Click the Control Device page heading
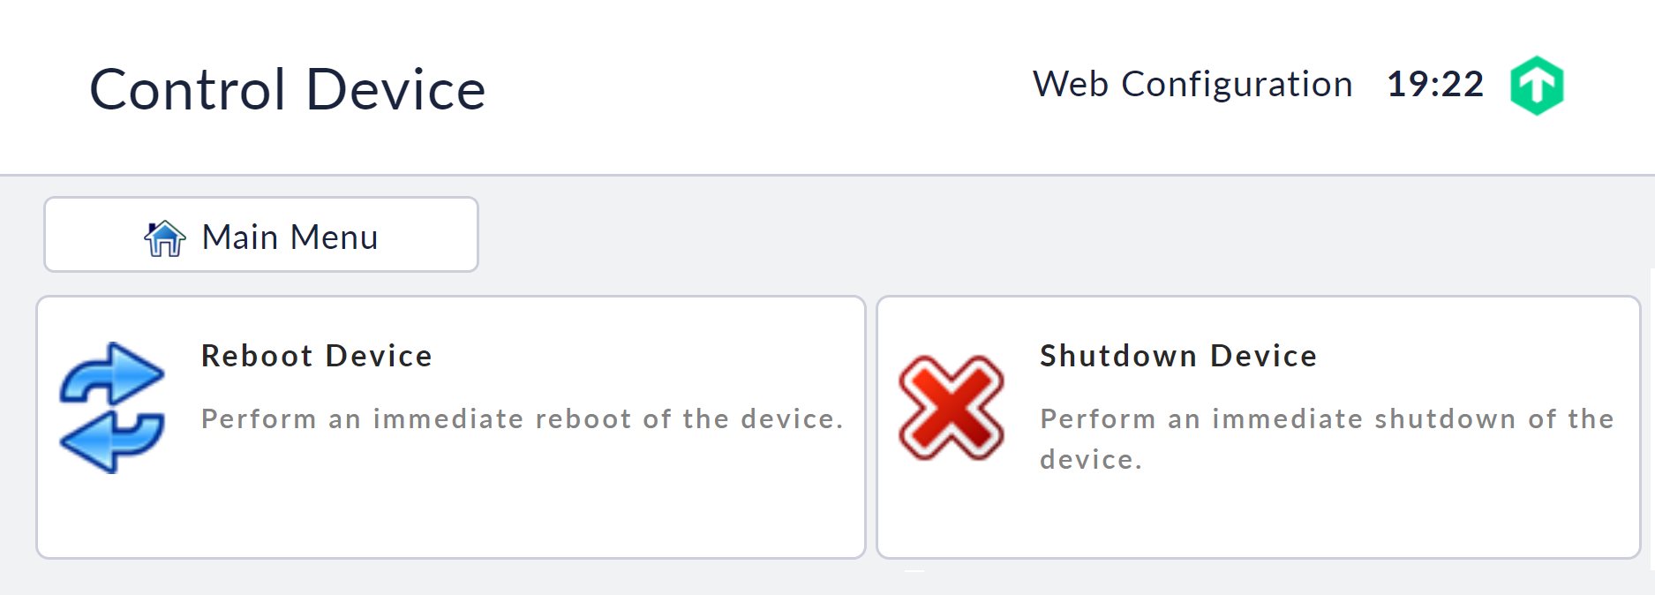Image resolution: width=1655 pixels, height=595 pixels. pos(288,89)
